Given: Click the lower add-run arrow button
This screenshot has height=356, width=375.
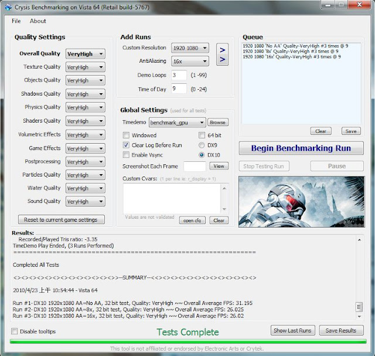Looking at the screenshot, I should pos(223,59).
